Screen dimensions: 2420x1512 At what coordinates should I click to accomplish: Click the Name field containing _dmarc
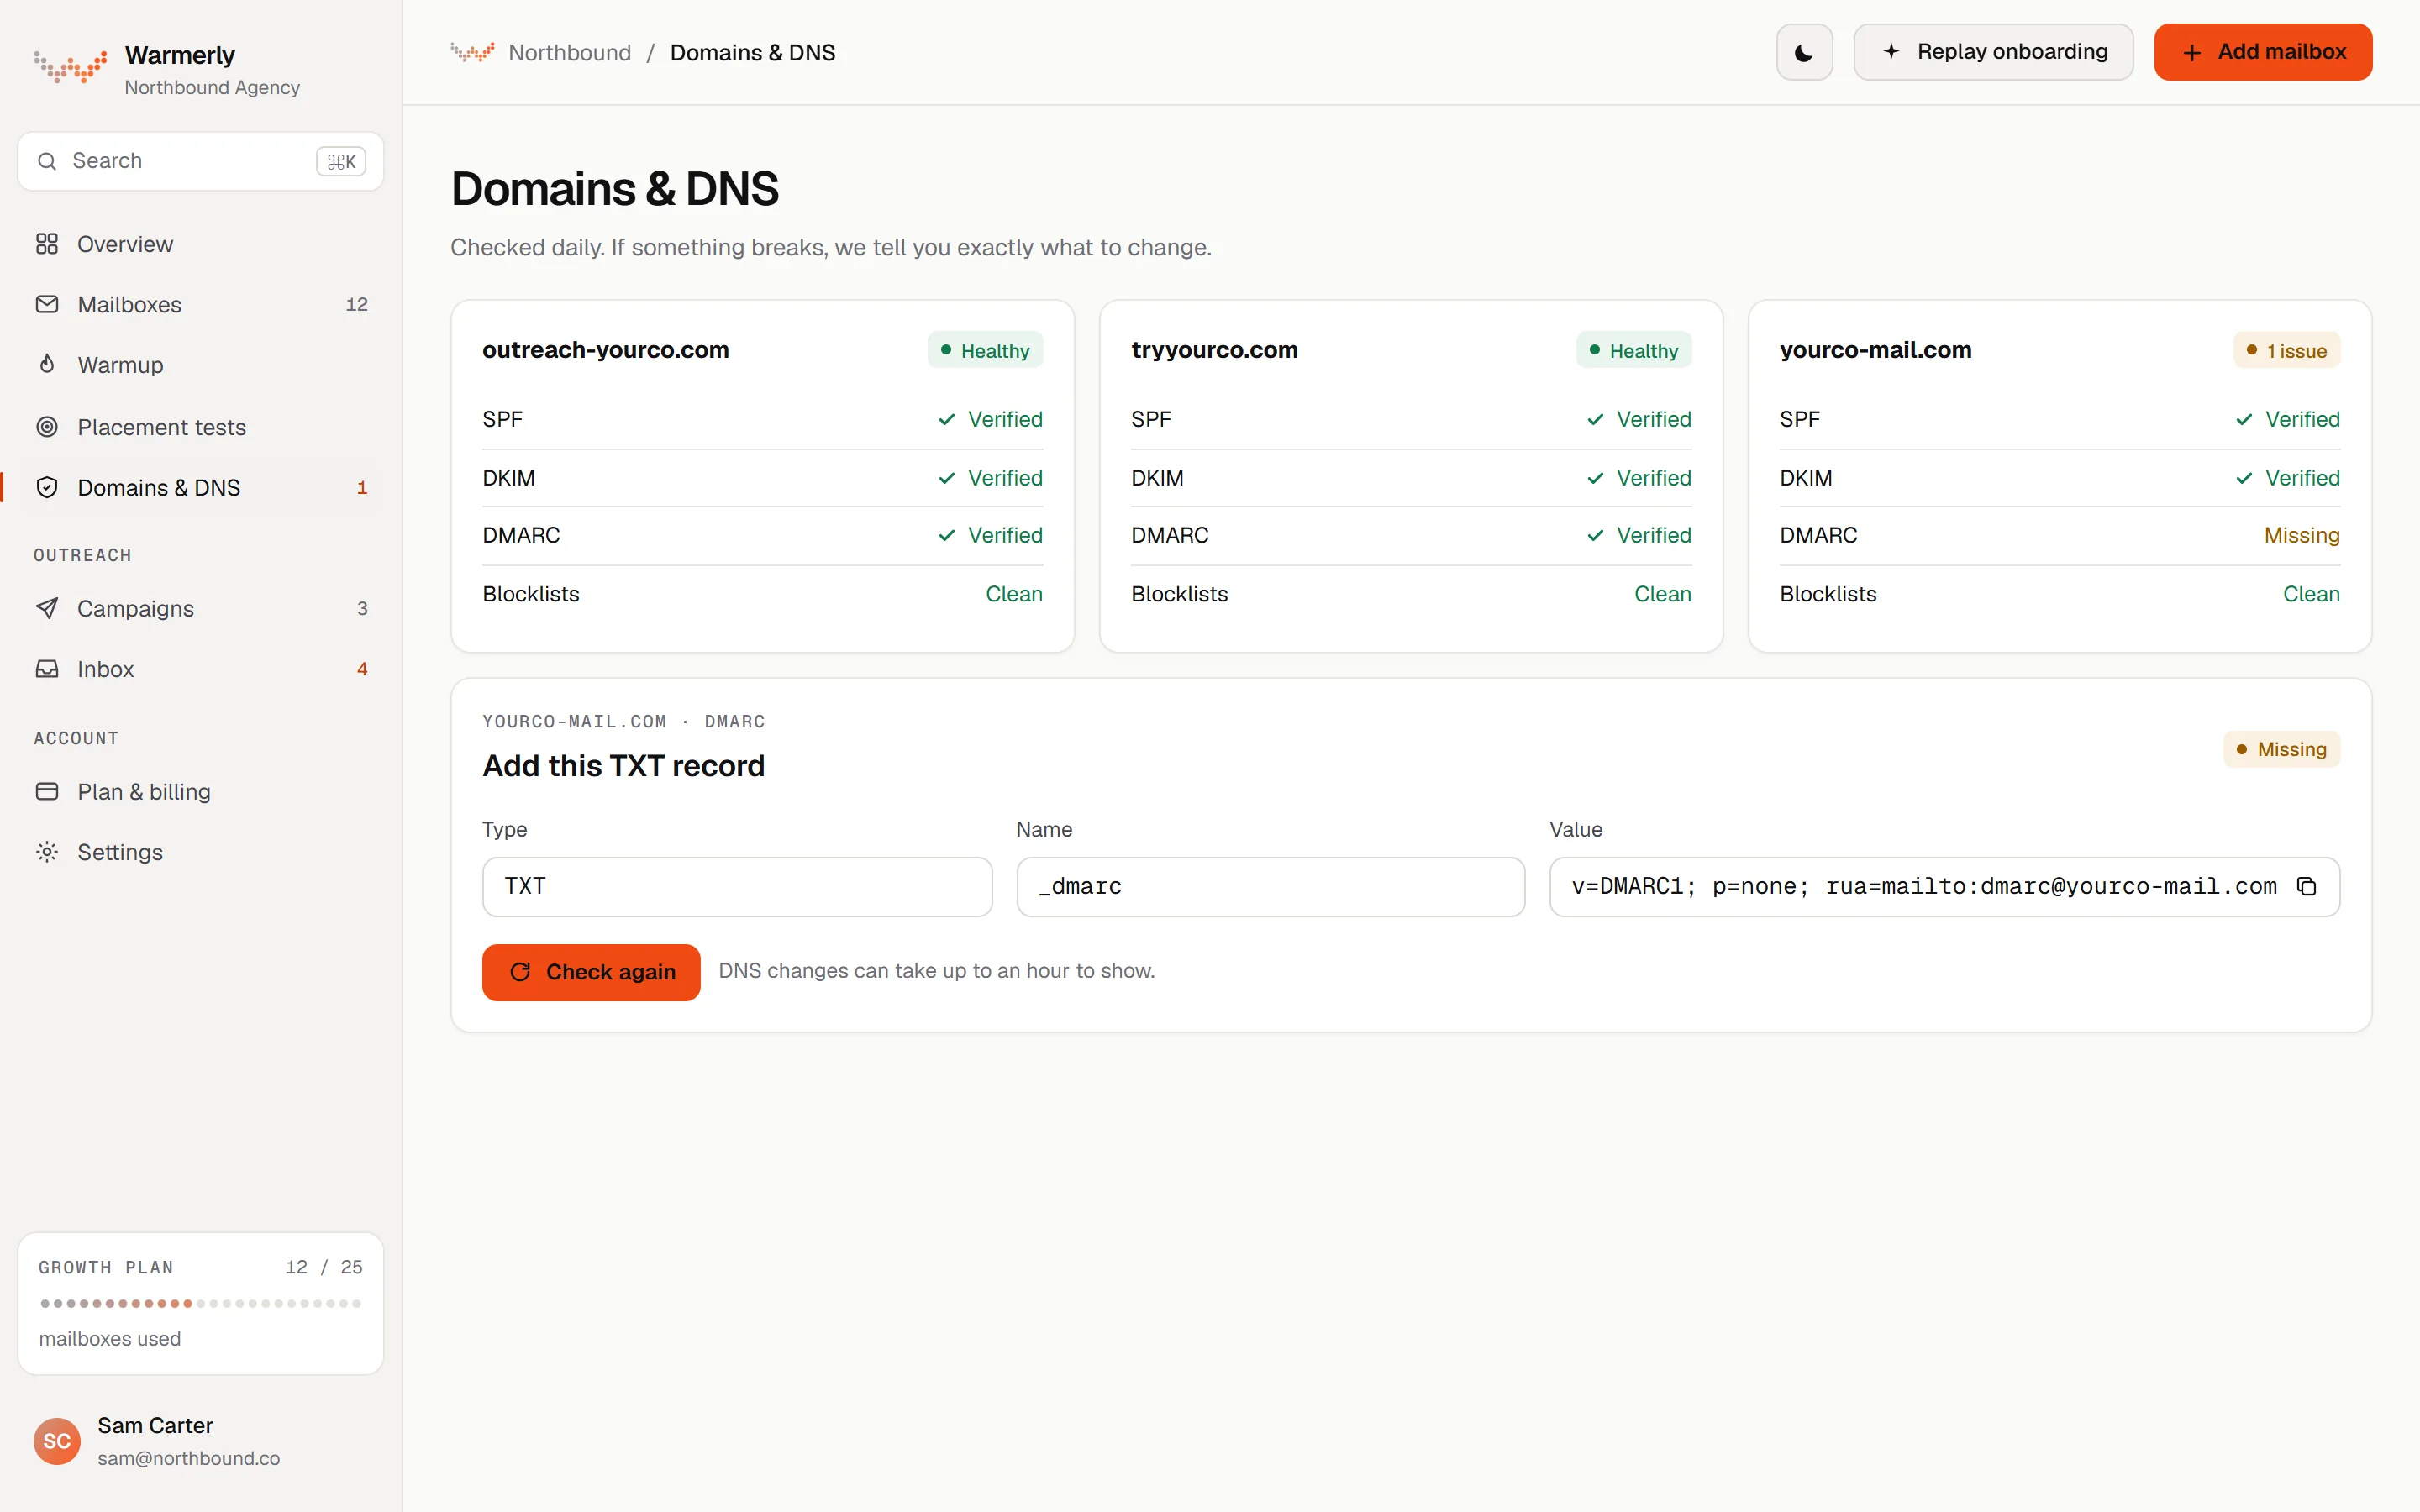pos(1270,886)
